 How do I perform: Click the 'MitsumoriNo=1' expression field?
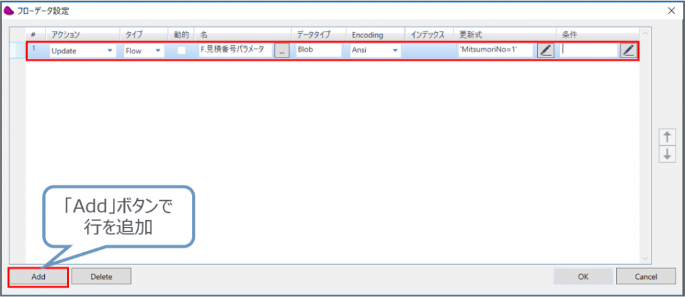point(494,51)
